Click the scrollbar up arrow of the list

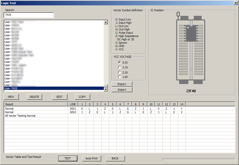pos(106,22)
